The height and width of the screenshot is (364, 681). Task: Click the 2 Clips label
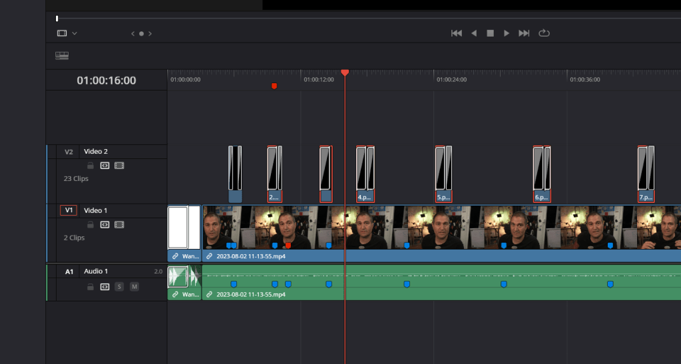(75, 238)
